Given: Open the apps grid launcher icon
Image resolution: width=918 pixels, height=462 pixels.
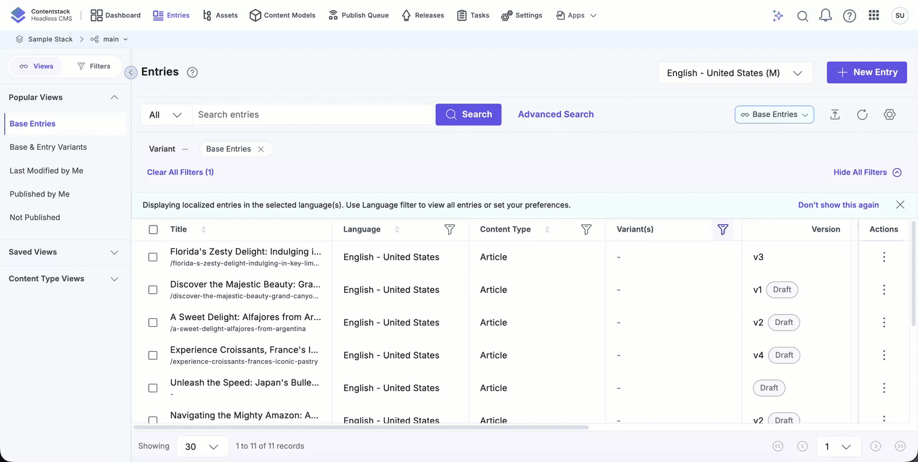Looking at the screenshot, I should (x=874, y=16).
